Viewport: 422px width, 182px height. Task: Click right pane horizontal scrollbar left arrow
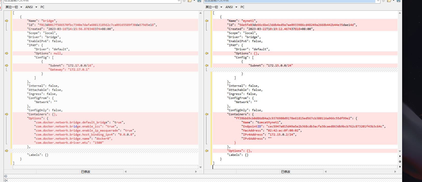tap(326, 172)
